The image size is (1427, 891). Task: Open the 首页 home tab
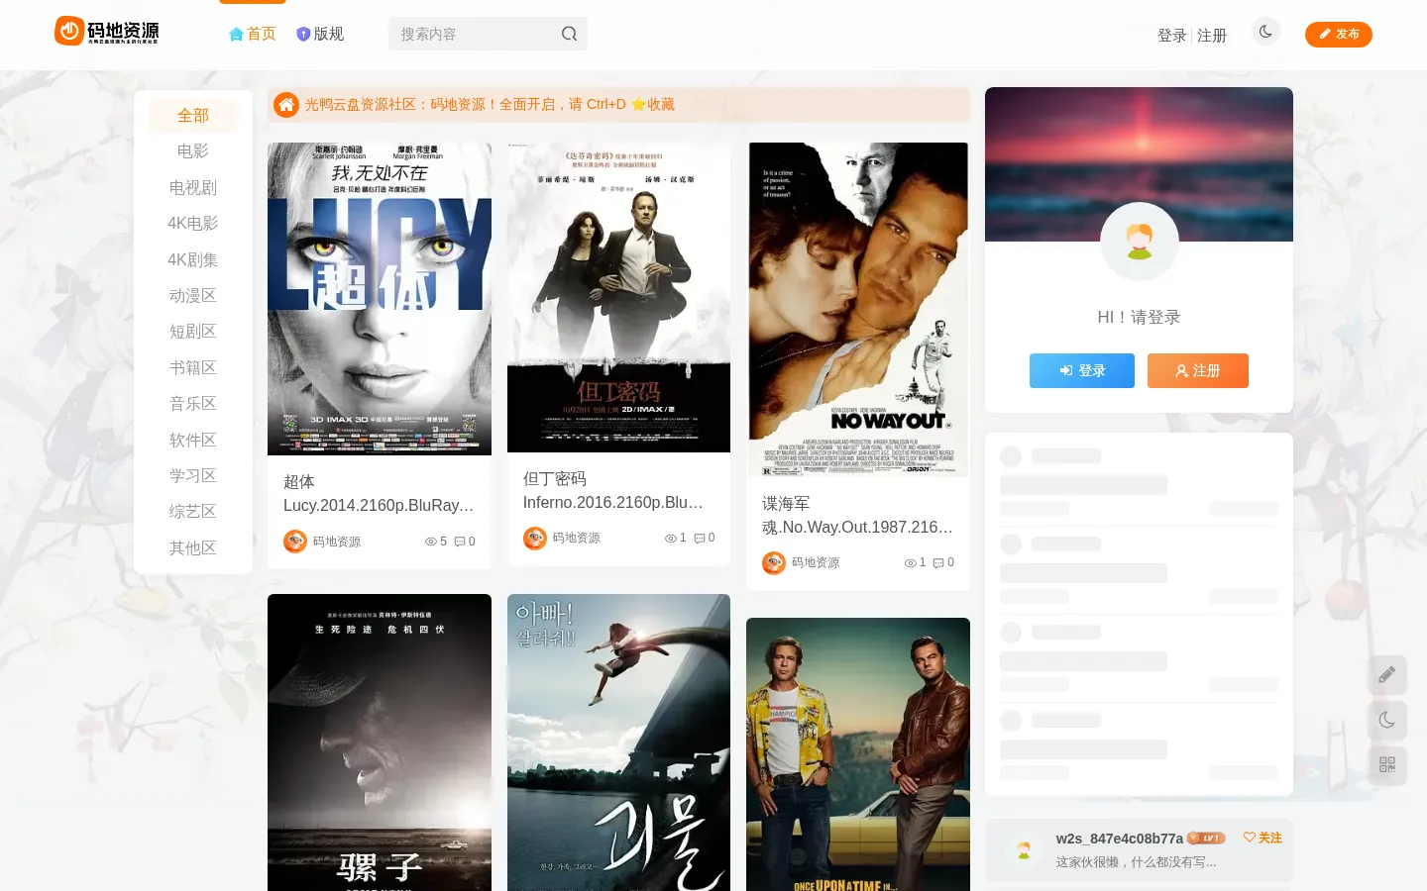pyautogui.click(x=253, y=34)
